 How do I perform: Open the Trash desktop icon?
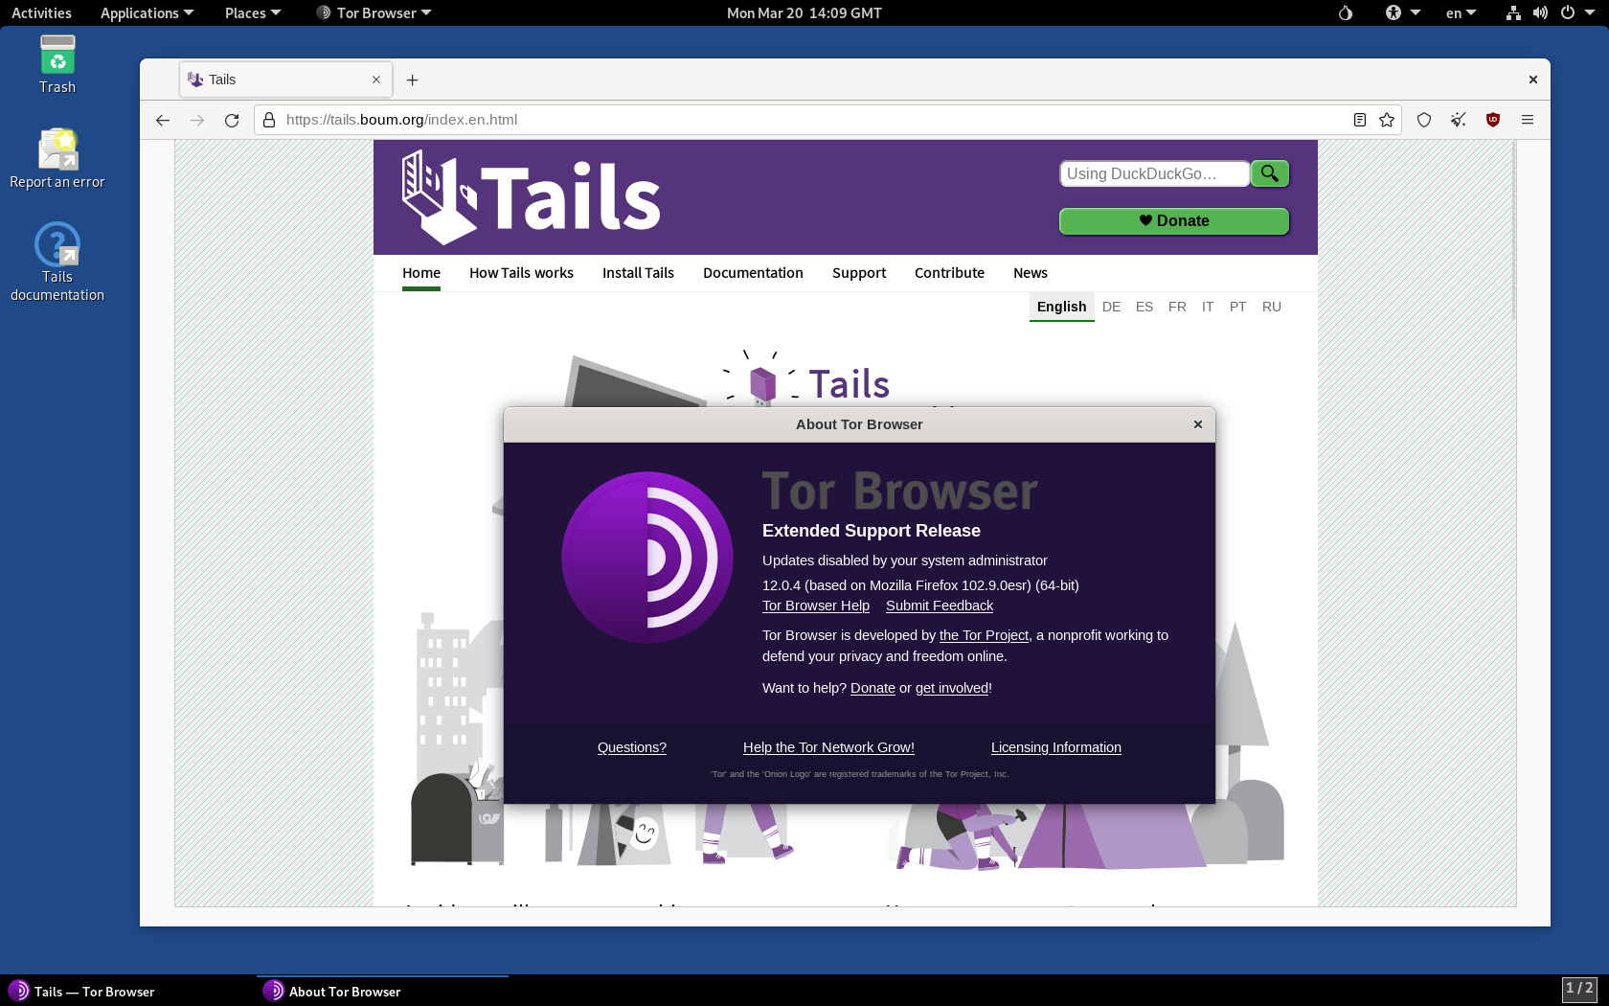(x=57, y=65)
